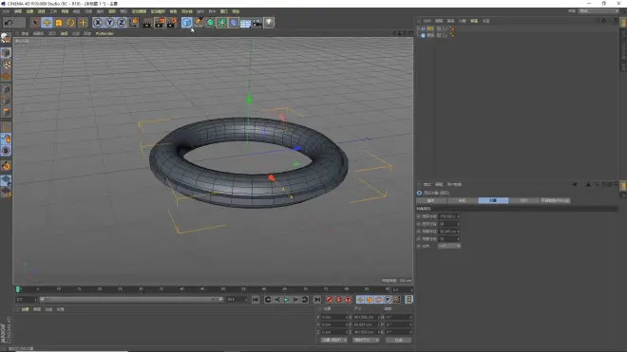Play animation forwards green button
Image resolution: width=627 pixels, height=352 pixels.
point(286,300)
